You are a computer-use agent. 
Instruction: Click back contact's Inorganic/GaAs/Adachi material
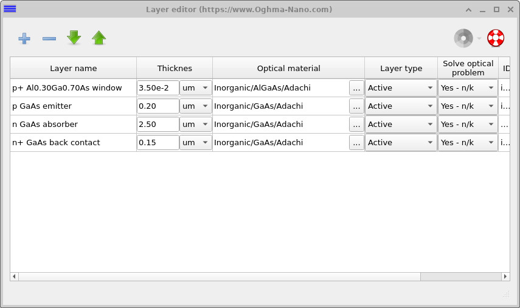tap(258, 142)
